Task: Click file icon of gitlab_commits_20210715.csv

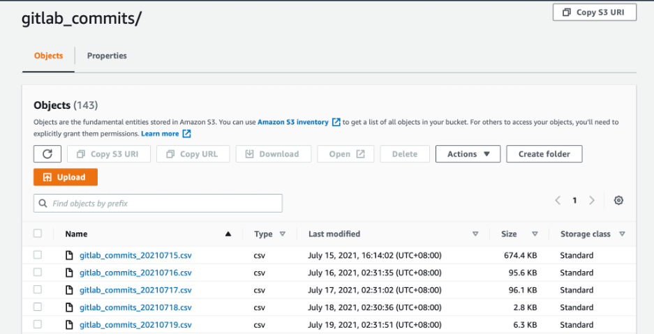Action: (69, 255)
